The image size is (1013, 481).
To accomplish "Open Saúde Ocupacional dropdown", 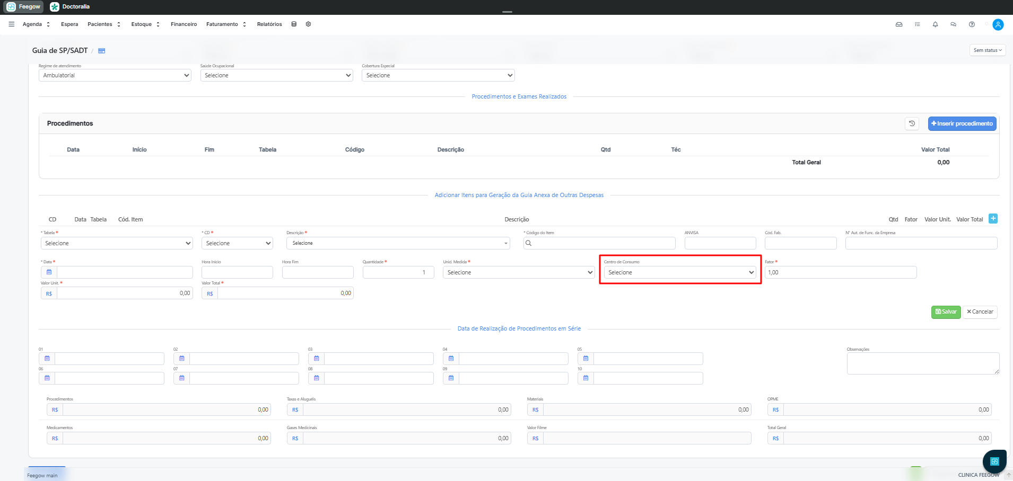I will (277, 75).
